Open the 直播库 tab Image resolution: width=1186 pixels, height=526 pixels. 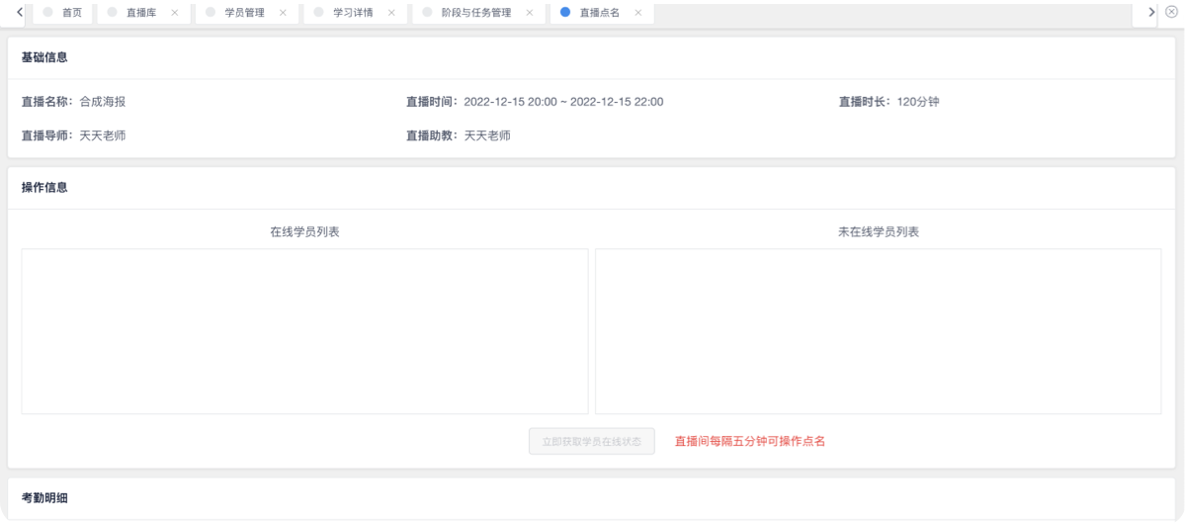(140, 13)
